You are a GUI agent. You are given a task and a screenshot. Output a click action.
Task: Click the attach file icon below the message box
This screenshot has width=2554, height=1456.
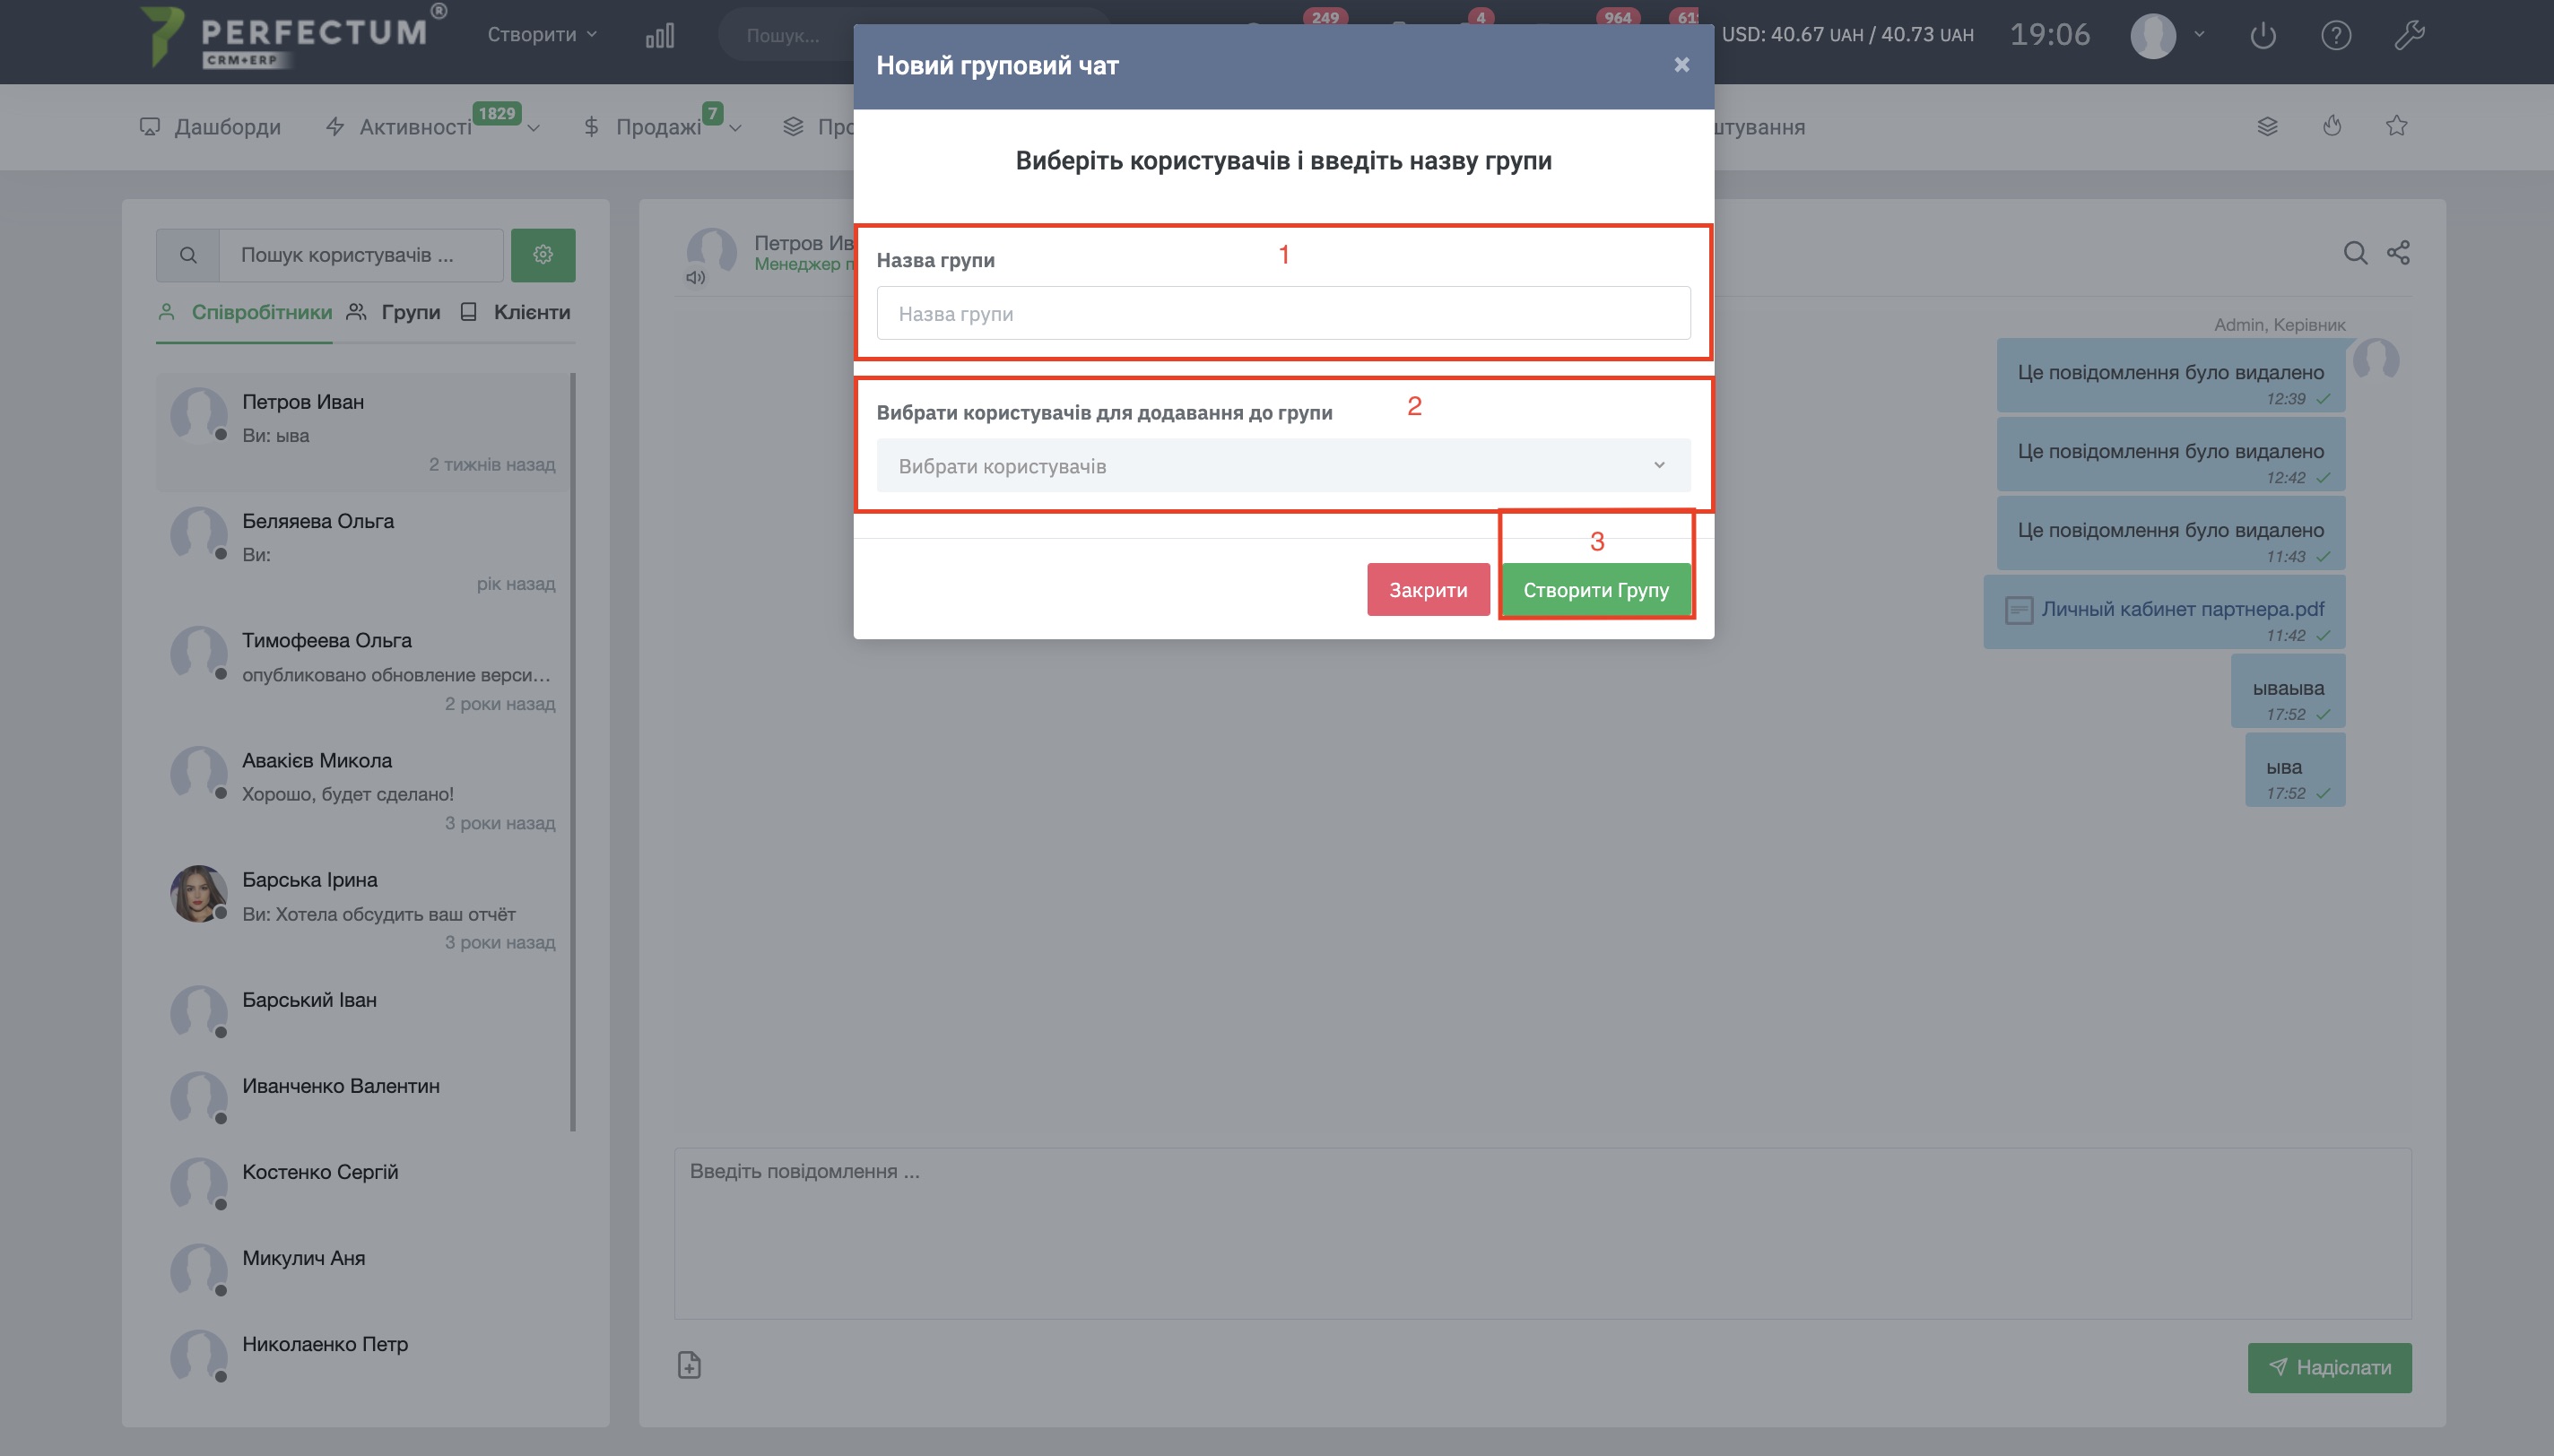pos(689,1365)
